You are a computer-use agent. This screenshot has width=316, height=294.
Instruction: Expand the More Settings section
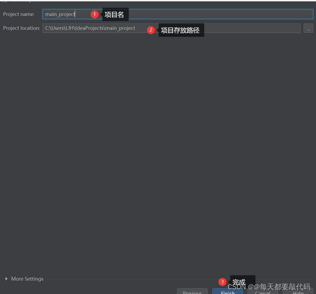[x=27, y=279]
